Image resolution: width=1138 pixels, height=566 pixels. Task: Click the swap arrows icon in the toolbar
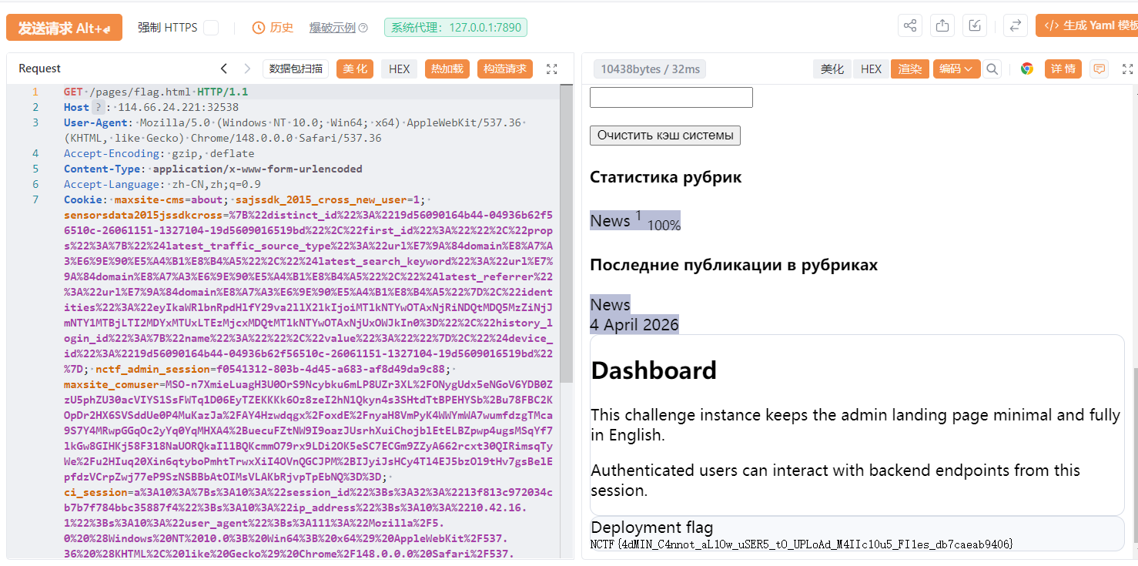pos(1016,26)
